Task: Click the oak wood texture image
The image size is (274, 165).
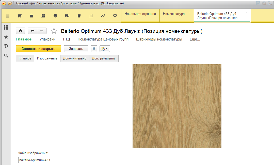Action: tap(177, 106)
